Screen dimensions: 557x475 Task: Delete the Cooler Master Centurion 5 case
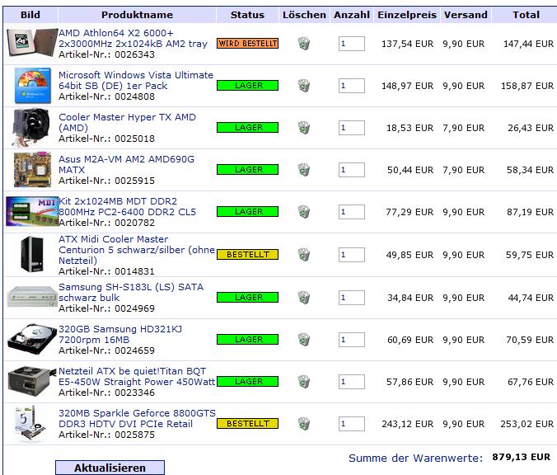click(x=304, y=255)
